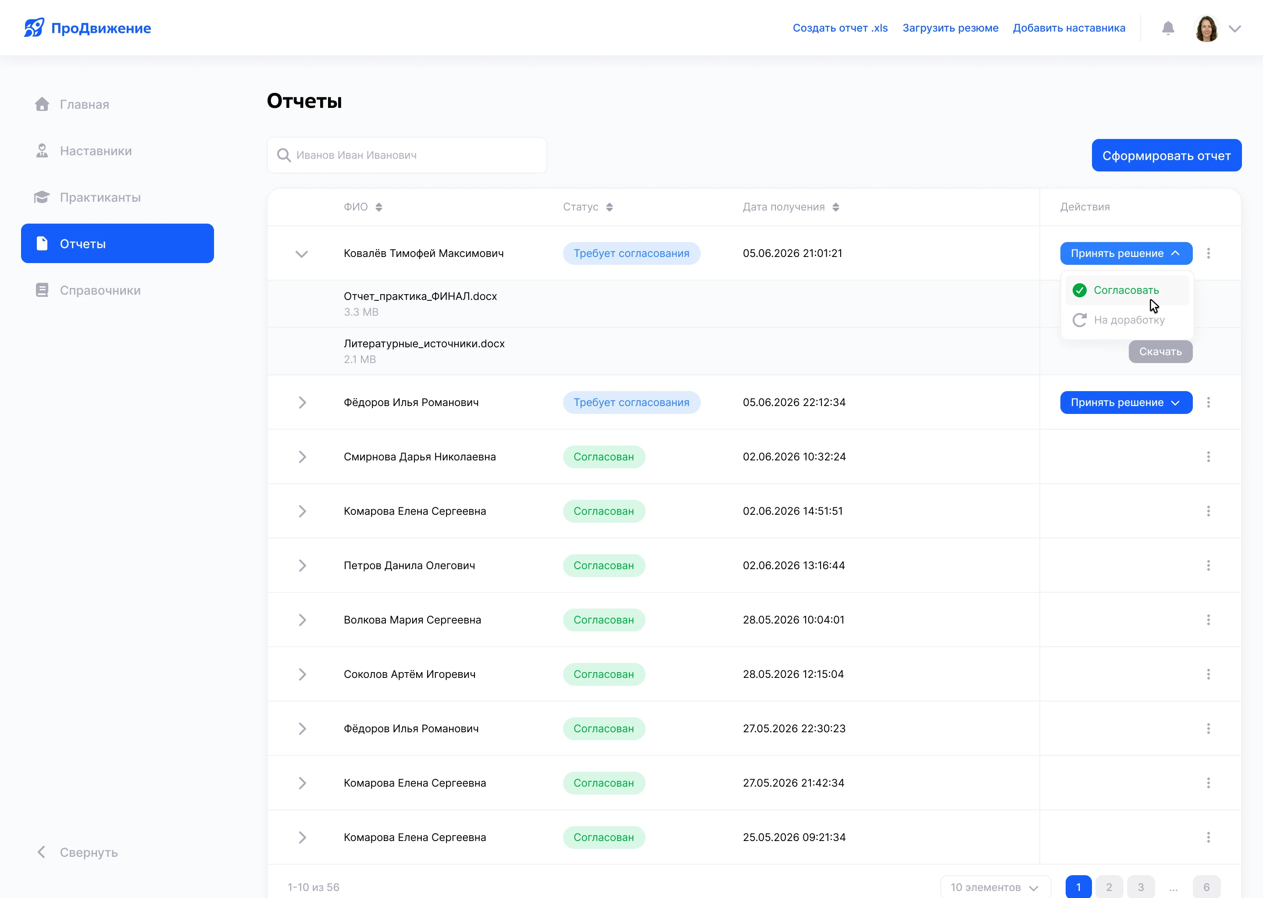Click the search magnifier icon
The height and width of the screenshot is (898, 1263).
click(284, 155)
